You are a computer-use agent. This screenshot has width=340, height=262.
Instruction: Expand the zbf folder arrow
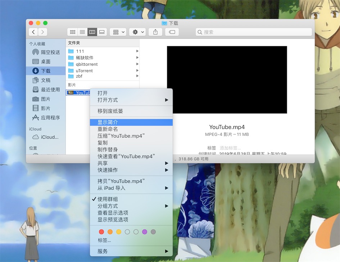[137, 76]
